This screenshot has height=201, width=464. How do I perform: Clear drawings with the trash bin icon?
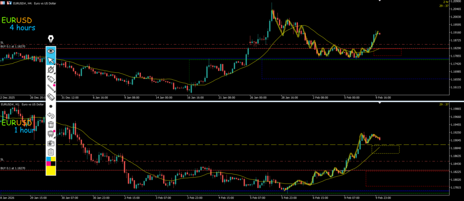pos(51,124)
